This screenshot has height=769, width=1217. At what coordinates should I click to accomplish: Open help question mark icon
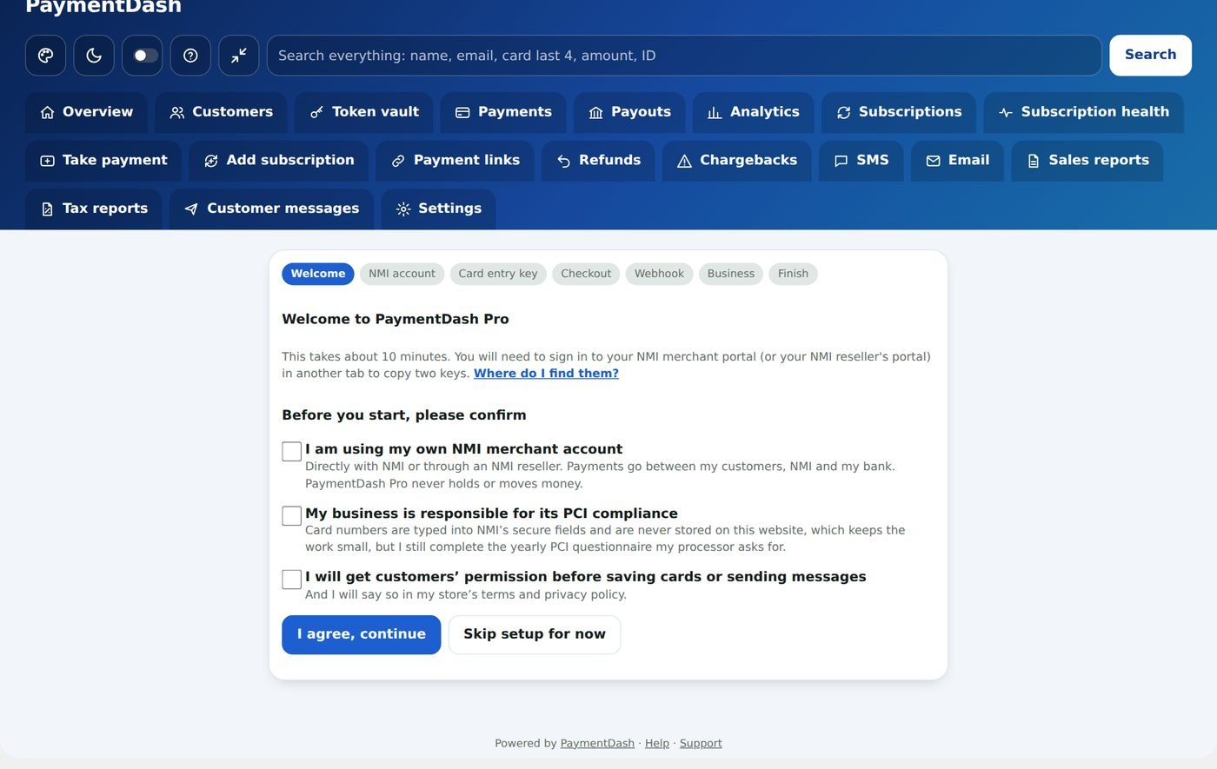(190, 56)
